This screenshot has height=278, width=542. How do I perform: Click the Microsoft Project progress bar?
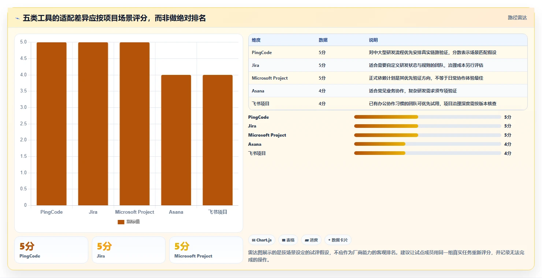click(x=427, y=135)
